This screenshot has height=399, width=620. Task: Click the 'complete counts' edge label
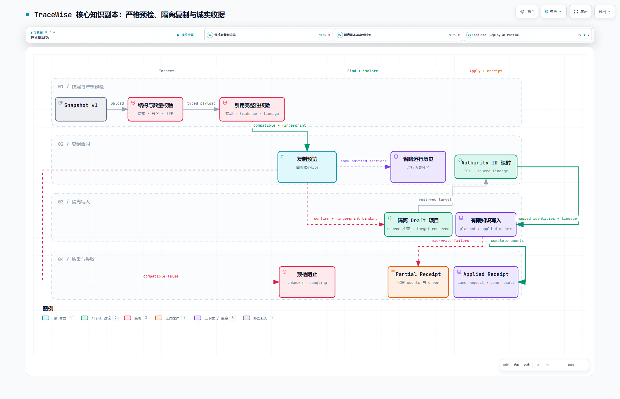(x=507, y=241)
